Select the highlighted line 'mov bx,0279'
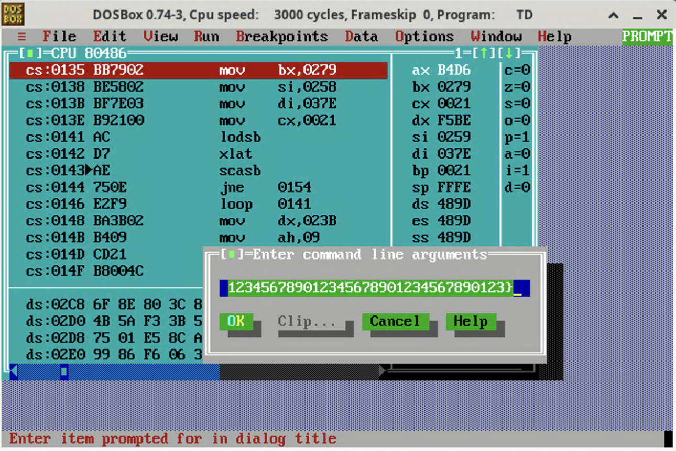676x451 pixels. click(199, 70)
